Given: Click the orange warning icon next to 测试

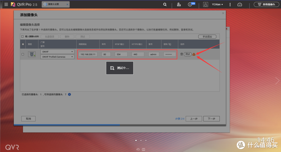Looking at the screenshot, I should [x=194, y=54].
